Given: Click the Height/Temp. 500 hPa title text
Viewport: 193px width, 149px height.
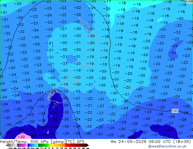Looking at the screenshot, I should (25, 142).
